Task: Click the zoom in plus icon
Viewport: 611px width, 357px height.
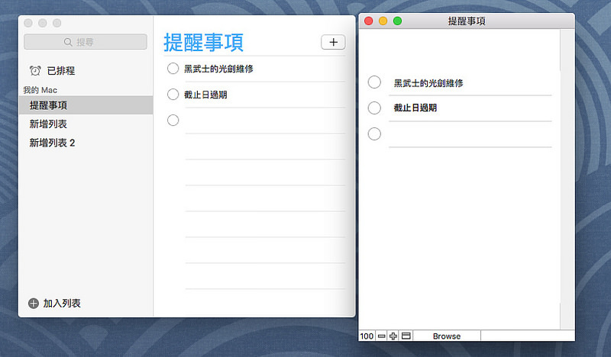Action: pyautogui.click(x=393, y=336)
